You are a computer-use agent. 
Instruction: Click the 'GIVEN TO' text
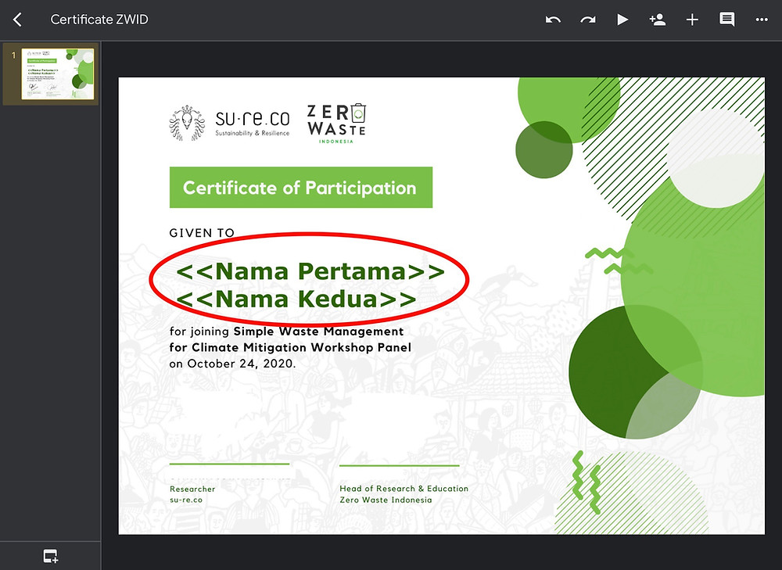202,233
